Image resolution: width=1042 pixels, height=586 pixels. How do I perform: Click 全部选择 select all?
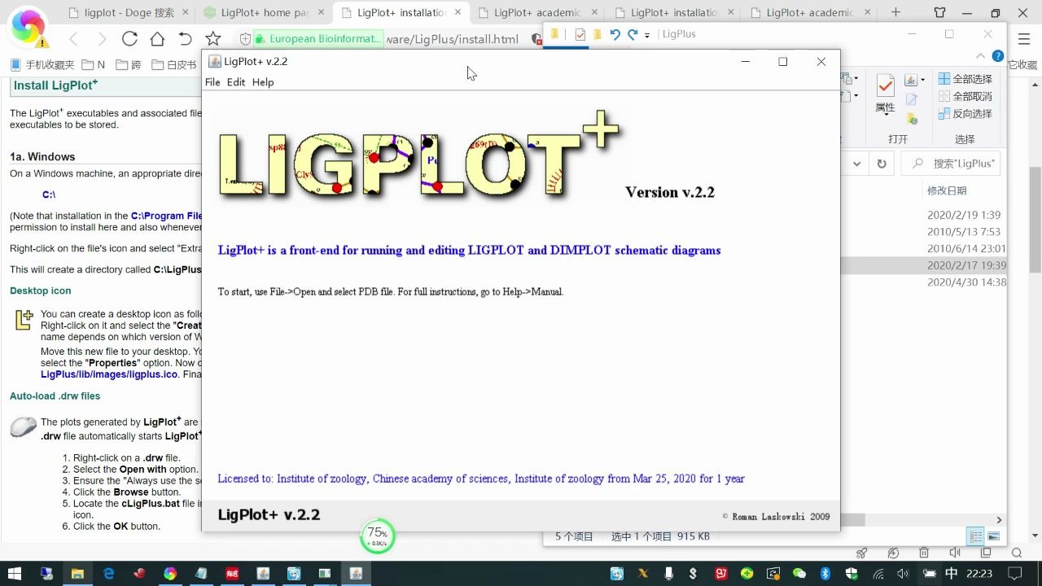click(965, 79)
